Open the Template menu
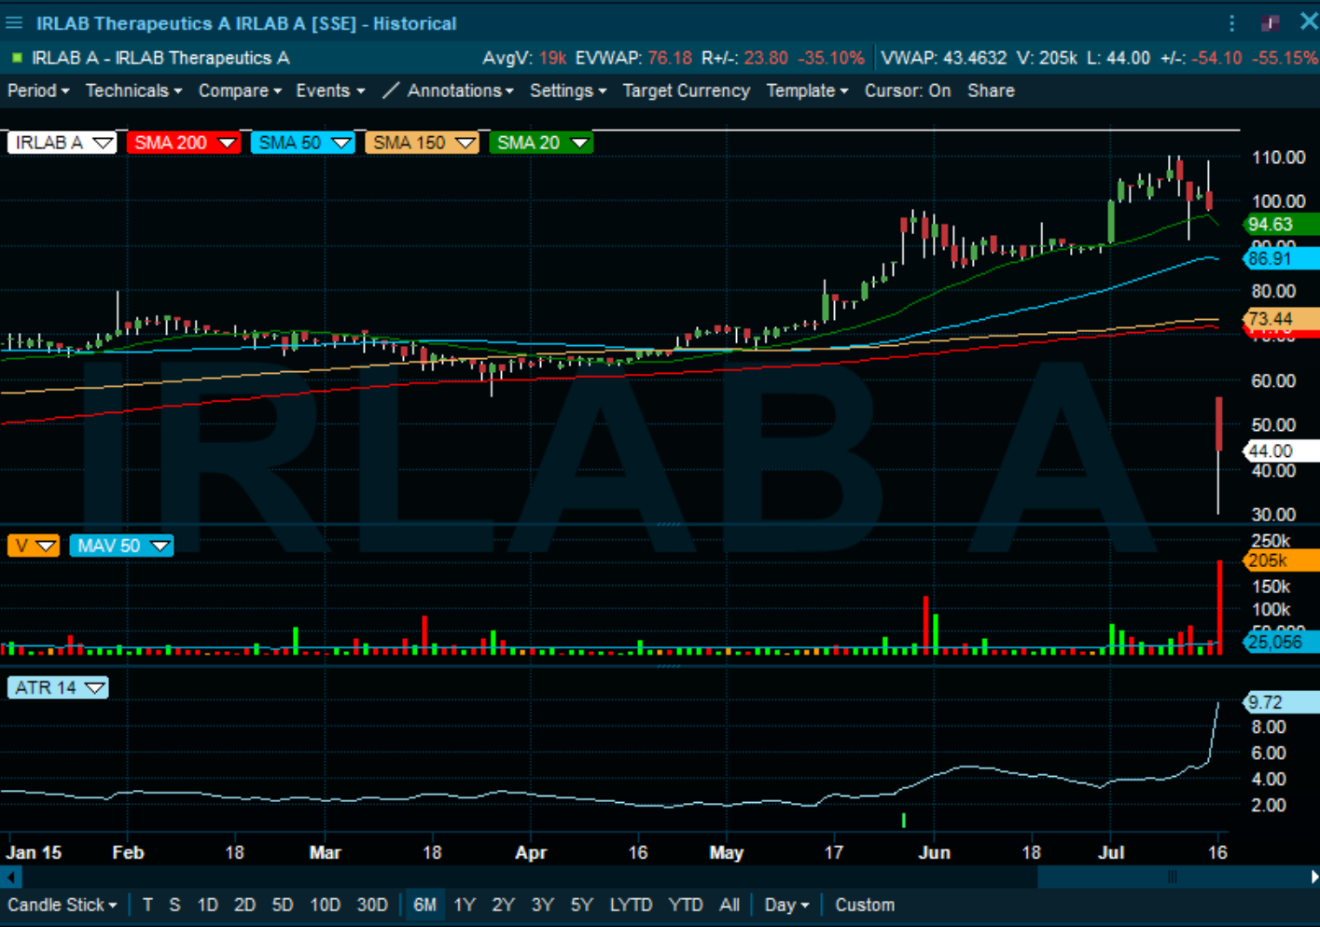Screen dimensions: 1320x927 (x=807, y=90)
